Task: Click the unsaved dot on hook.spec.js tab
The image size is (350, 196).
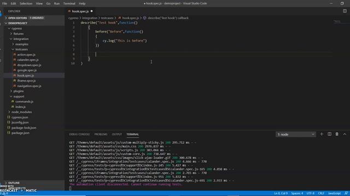Action: tap(91, 11)
